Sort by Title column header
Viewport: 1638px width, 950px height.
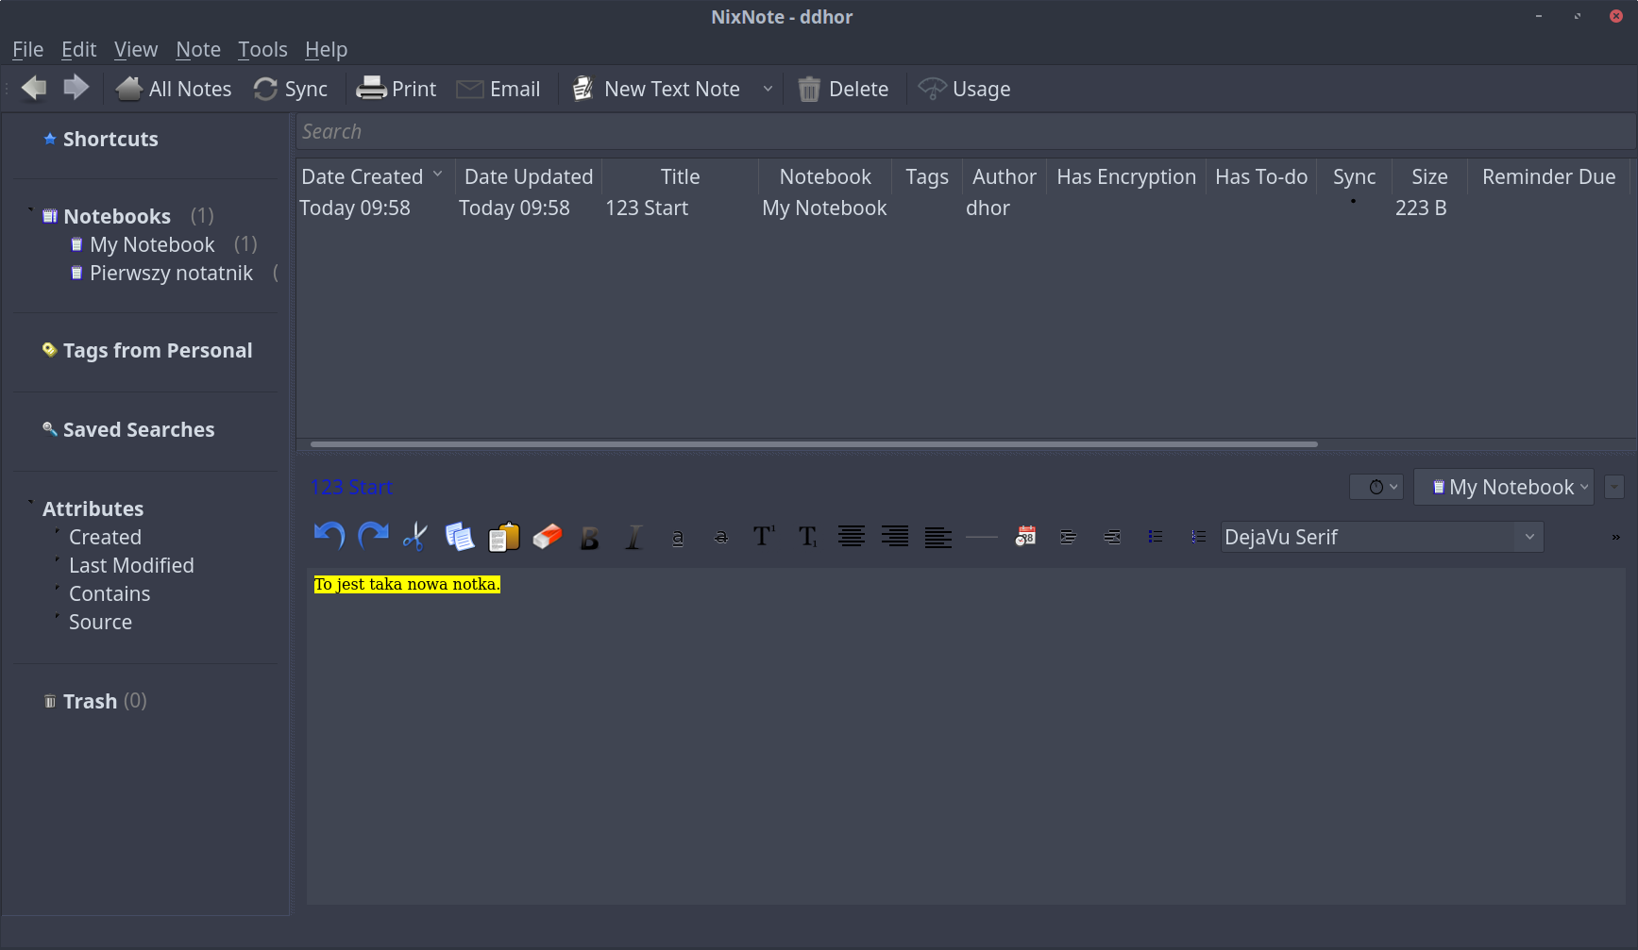pyautogui.click(x=680, y=176)
